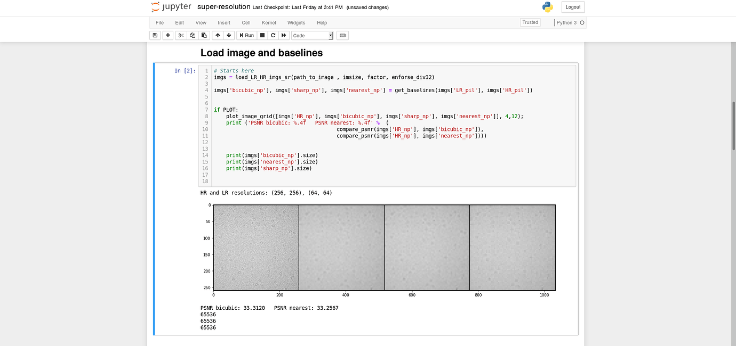The image size is (736, 346).
Task: Open the Kernel menu
Action: [x=269, y=23]
